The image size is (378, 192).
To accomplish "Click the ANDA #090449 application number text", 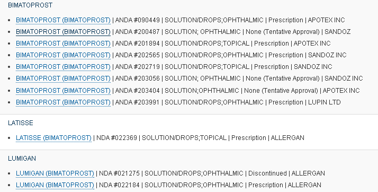I will (x=138, y=20).
